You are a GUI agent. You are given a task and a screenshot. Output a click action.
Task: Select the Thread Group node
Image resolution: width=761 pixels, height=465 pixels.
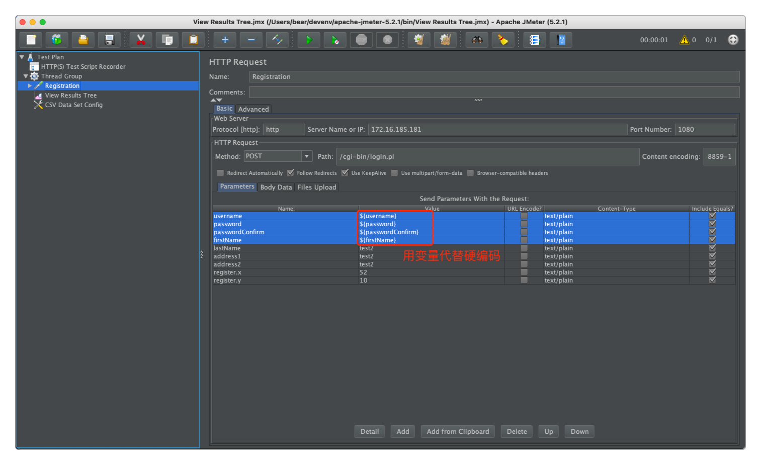[x=61, y=76]
